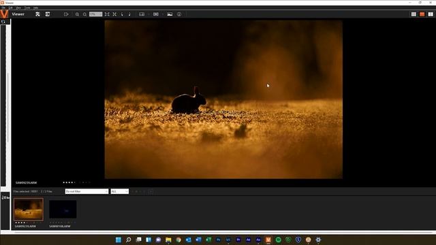Switch to thumbnail grid view layout
Screen dimensions: 436x245
pos(414,14)
